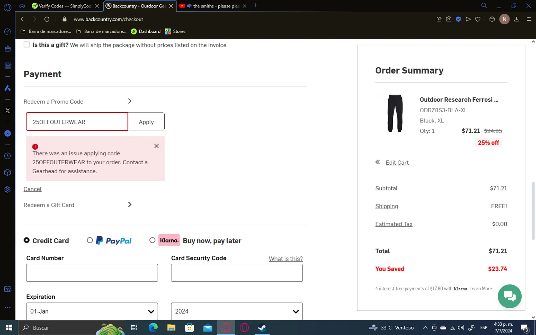Click inside the promo code input field
The width and height of the screenshot is (536, 335).
(77, 122)
